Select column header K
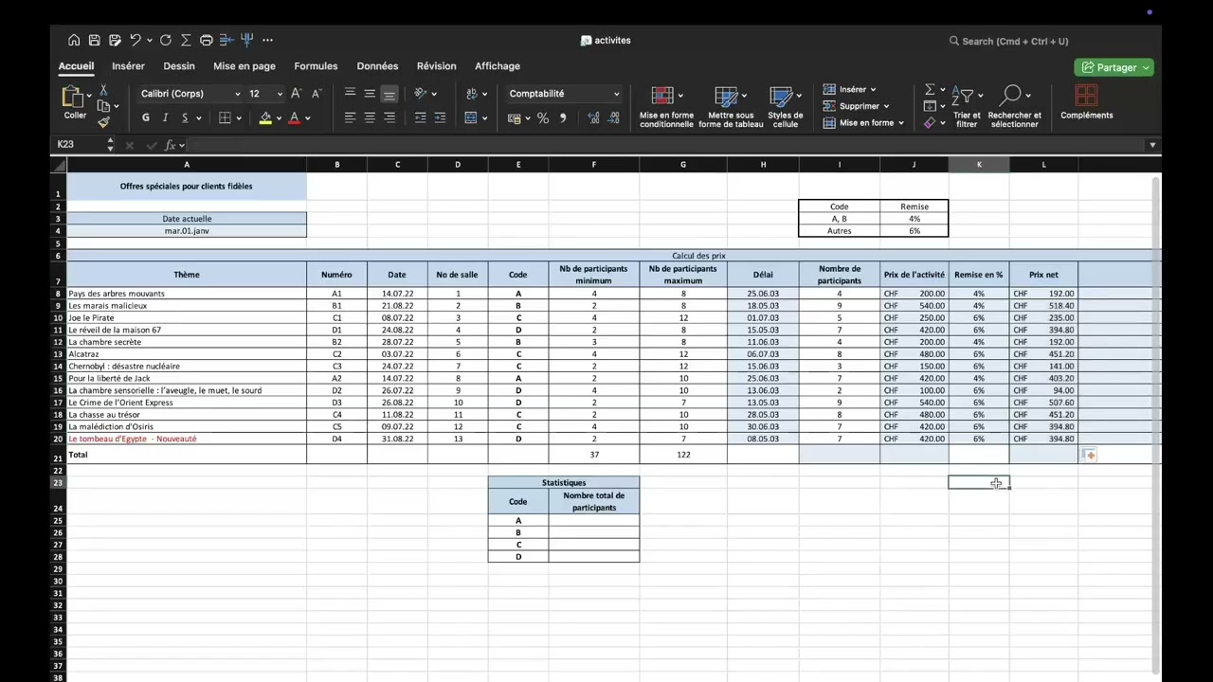The image size is (1213, 682). point(979,165)
